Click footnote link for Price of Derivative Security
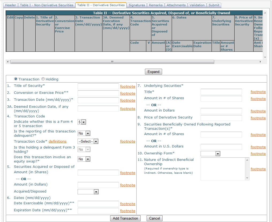The width and height of the screenshot is (272, 222). pos(258,118)
